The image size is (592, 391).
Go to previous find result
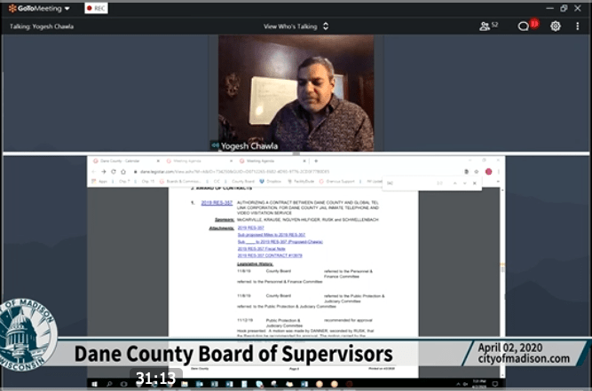click(x=455, y=184)
